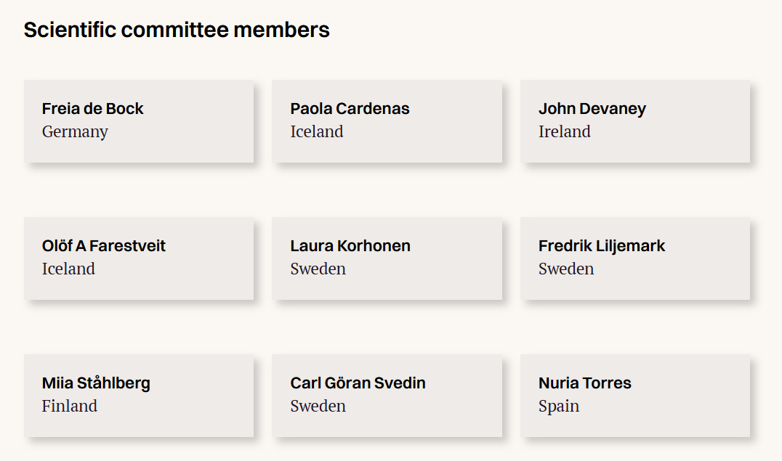Choose the Carl Göran Svedin name
Screen dimensions: 782x461
click(x=358, y=383)
